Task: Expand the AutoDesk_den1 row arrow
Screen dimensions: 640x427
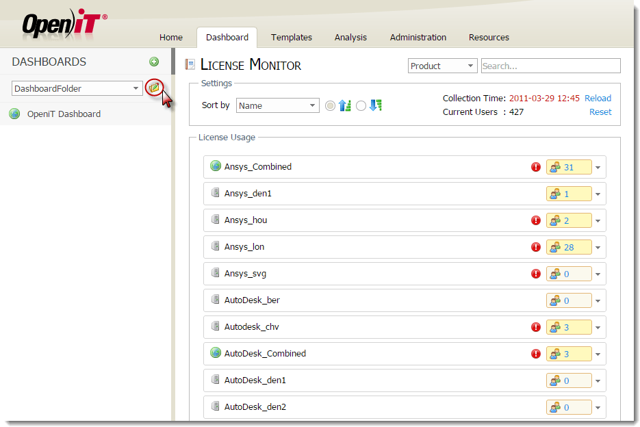Action: tap(598, 381)
